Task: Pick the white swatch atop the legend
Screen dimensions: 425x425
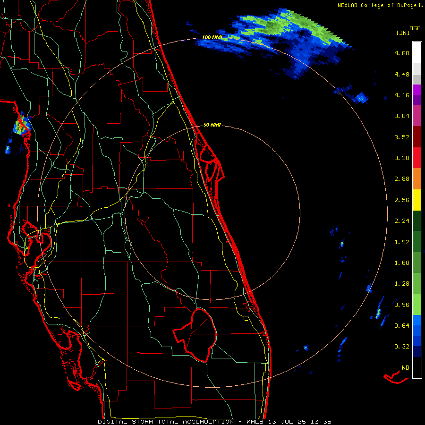Action: [417, 53]
